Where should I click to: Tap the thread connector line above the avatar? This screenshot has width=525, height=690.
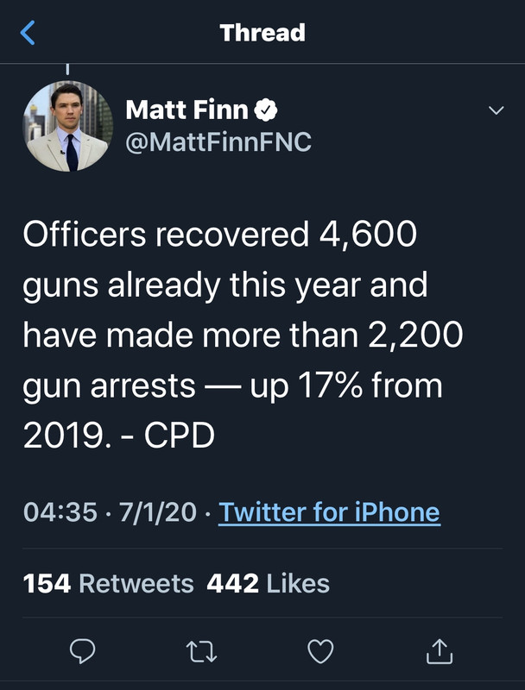(67, 69)
